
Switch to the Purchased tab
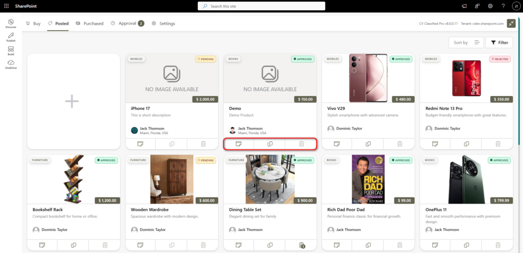[x=89, y=23]
